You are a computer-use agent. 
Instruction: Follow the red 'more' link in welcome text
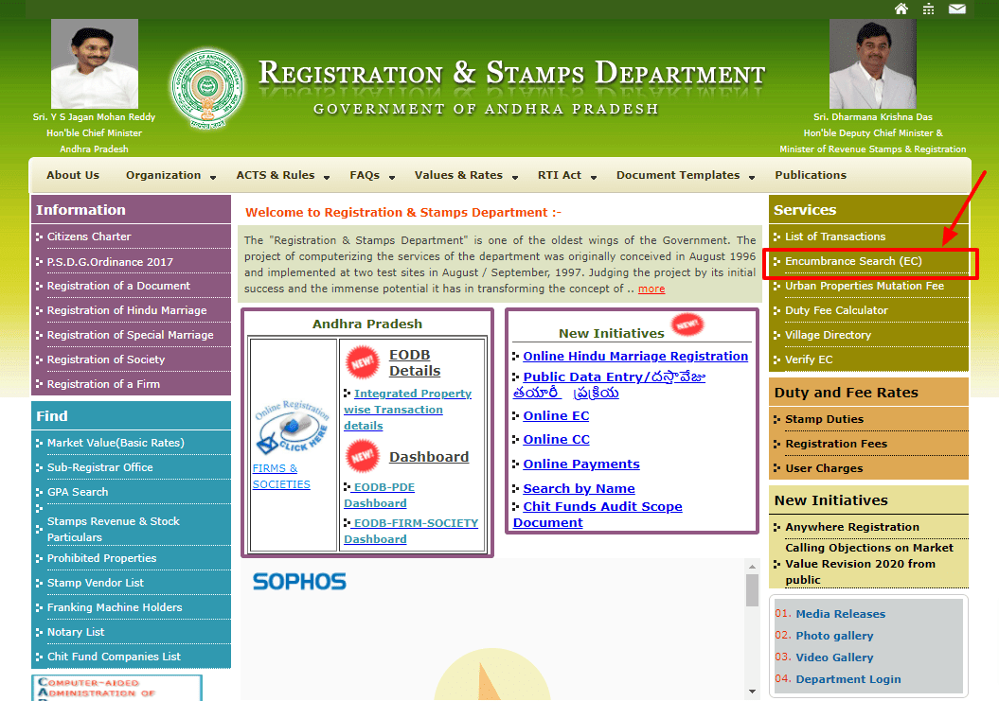point(651,289)
